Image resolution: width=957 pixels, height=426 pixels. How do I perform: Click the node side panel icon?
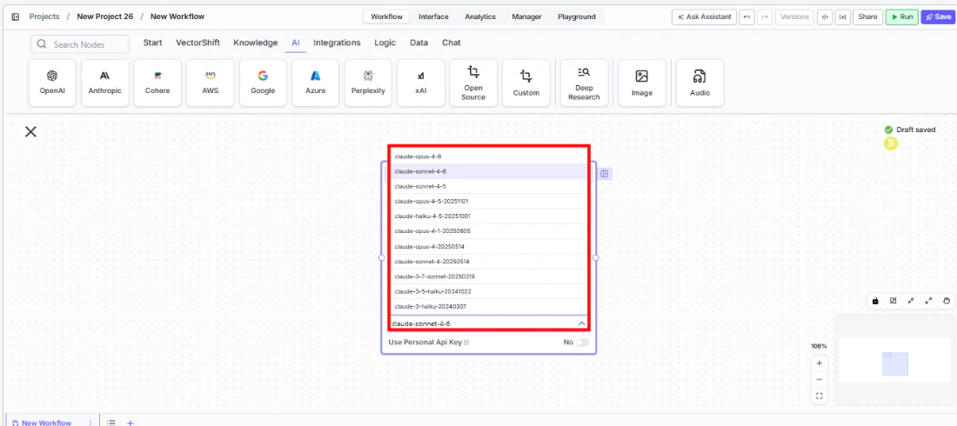click(x=605, y=174)
